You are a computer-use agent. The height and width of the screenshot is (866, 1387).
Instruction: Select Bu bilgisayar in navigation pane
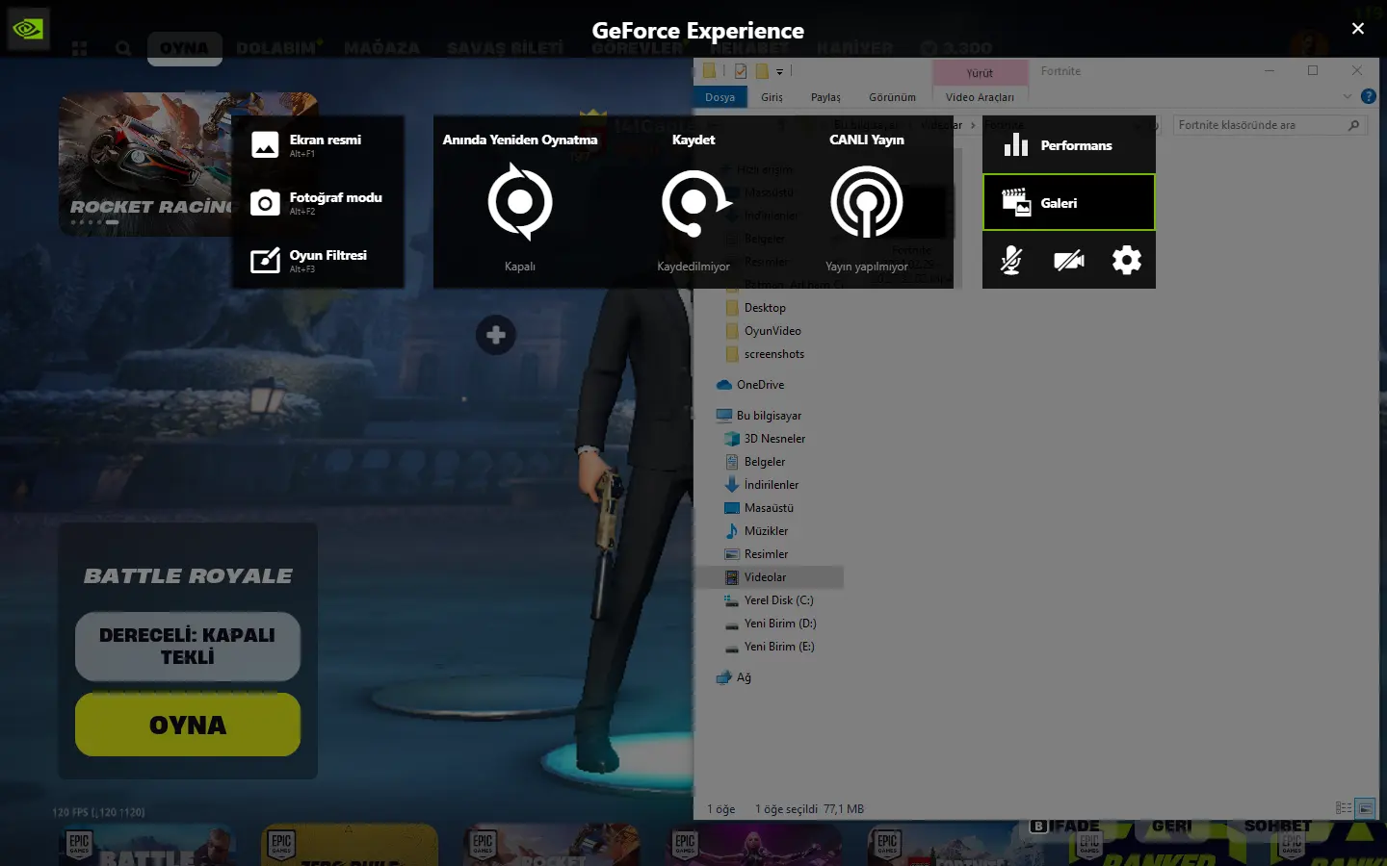pyautogui.click(x=769, y=416)
